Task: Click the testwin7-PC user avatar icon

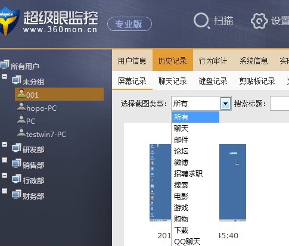Action: pyautogui.click(x=21, y=133)
